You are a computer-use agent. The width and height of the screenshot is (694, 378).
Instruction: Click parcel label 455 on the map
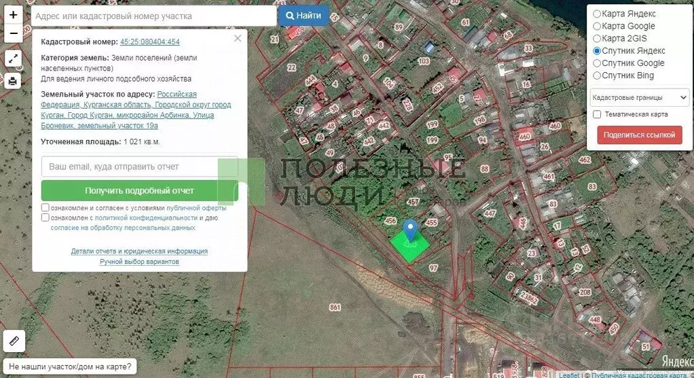[431, 222]
